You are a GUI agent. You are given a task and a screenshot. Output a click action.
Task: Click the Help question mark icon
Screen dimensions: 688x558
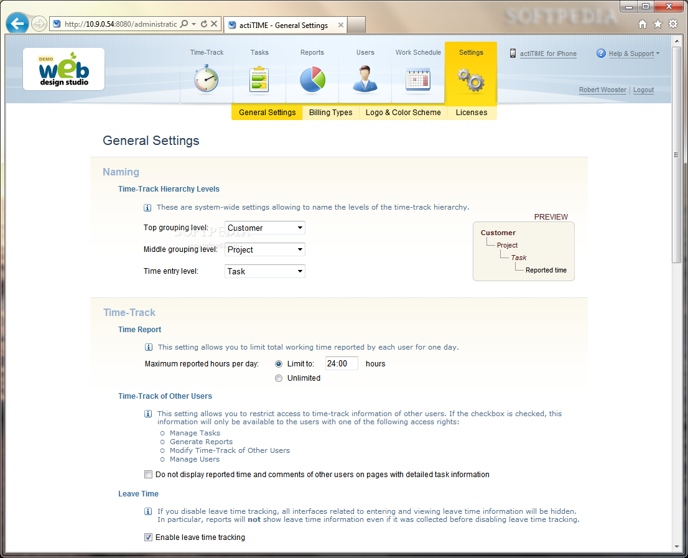601,53
